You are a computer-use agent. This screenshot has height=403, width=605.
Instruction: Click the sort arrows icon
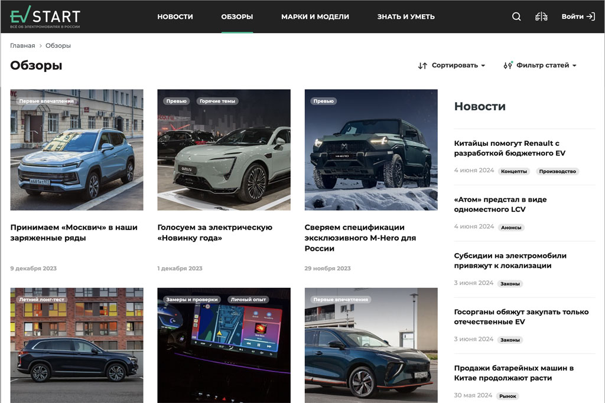(422, 65)
